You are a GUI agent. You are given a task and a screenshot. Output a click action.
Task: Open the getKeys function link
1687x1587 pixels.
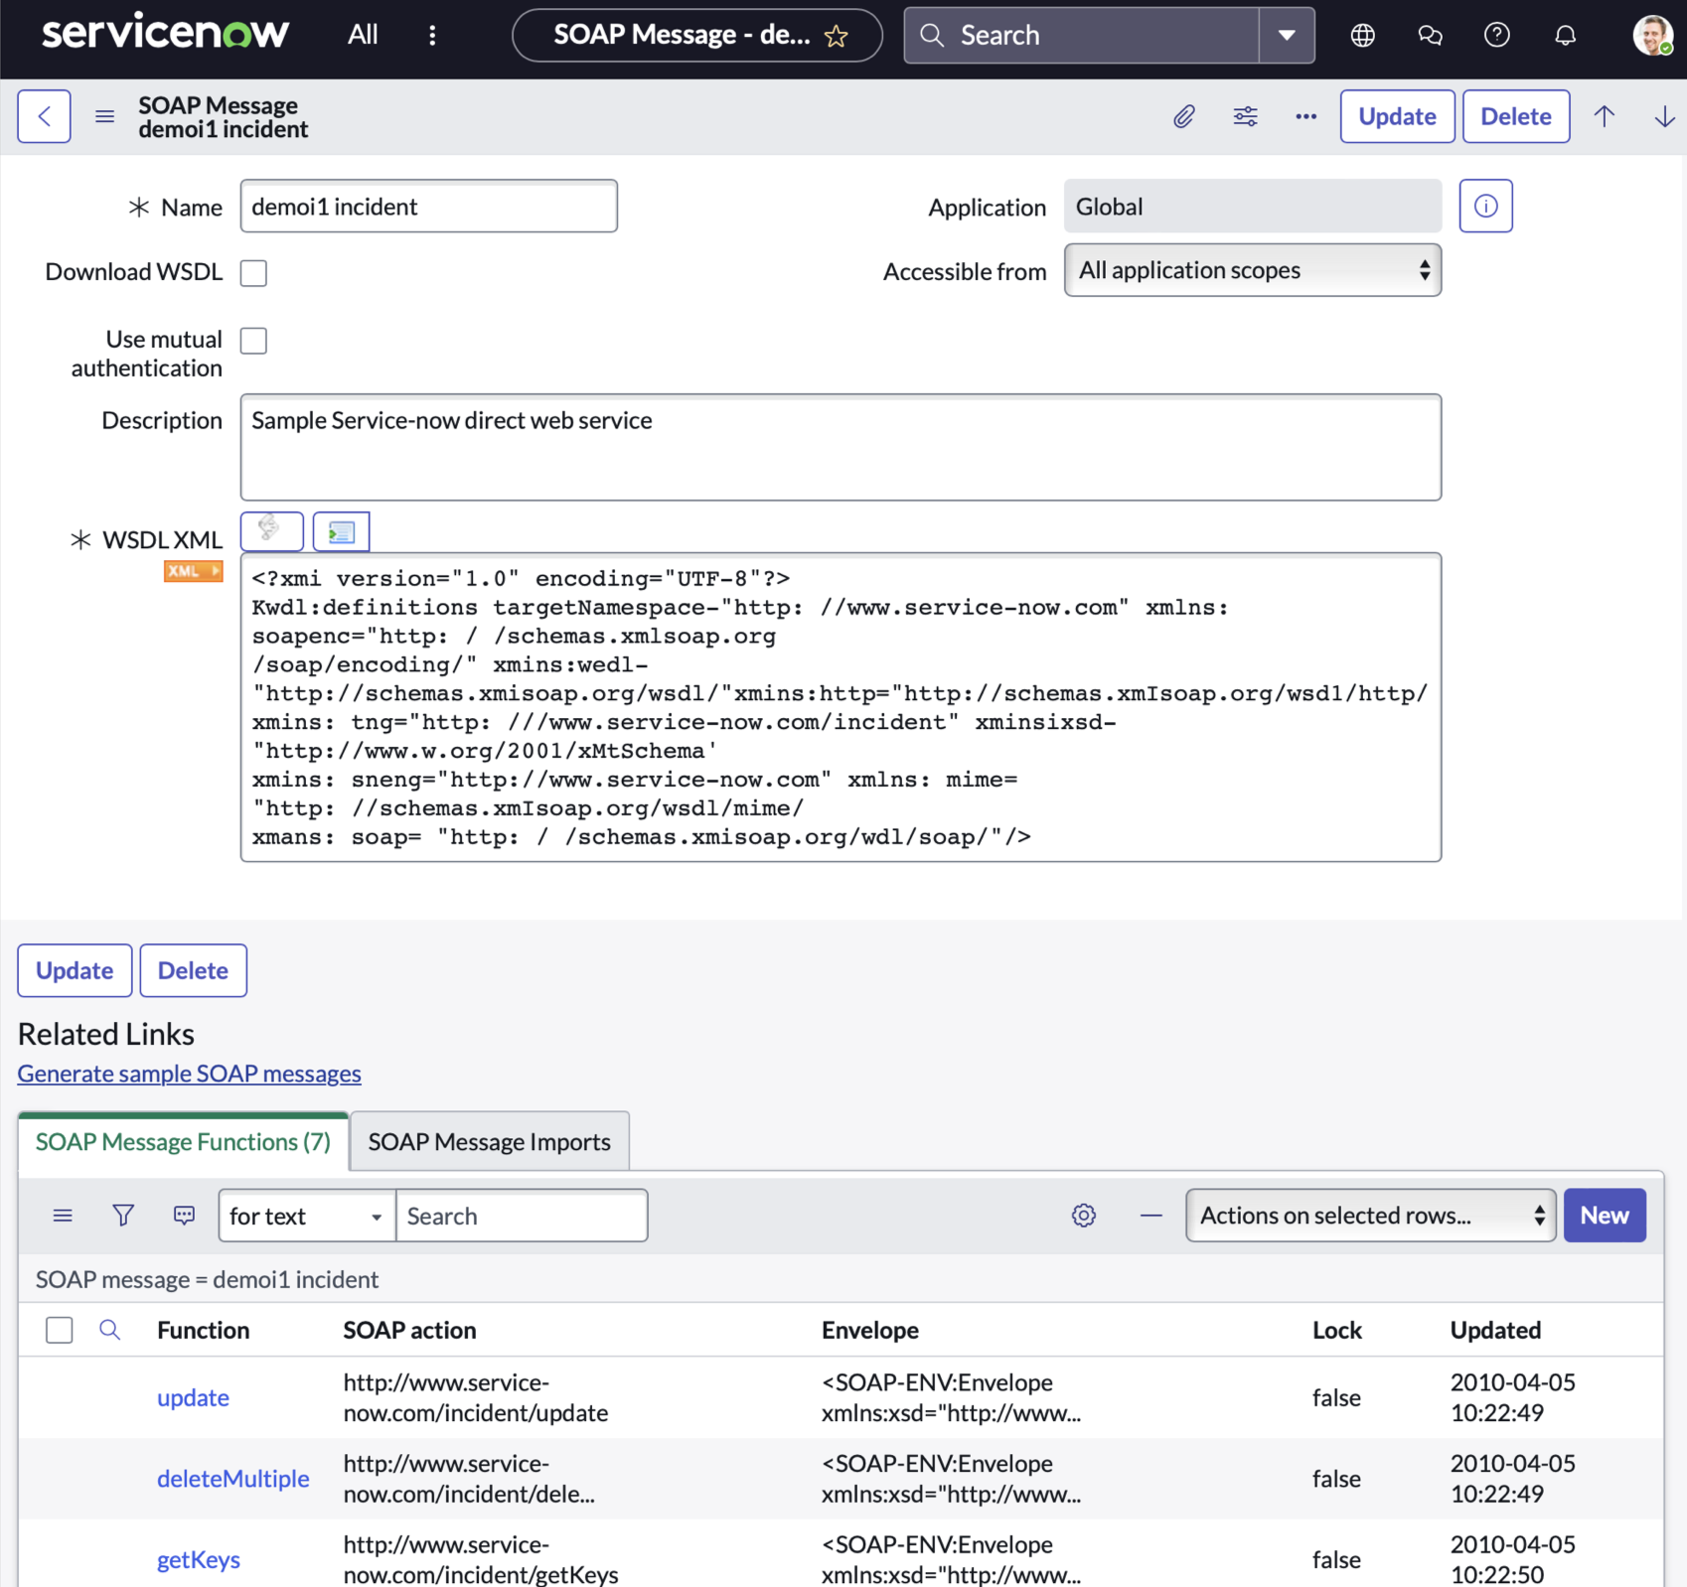coord(199,1559)
